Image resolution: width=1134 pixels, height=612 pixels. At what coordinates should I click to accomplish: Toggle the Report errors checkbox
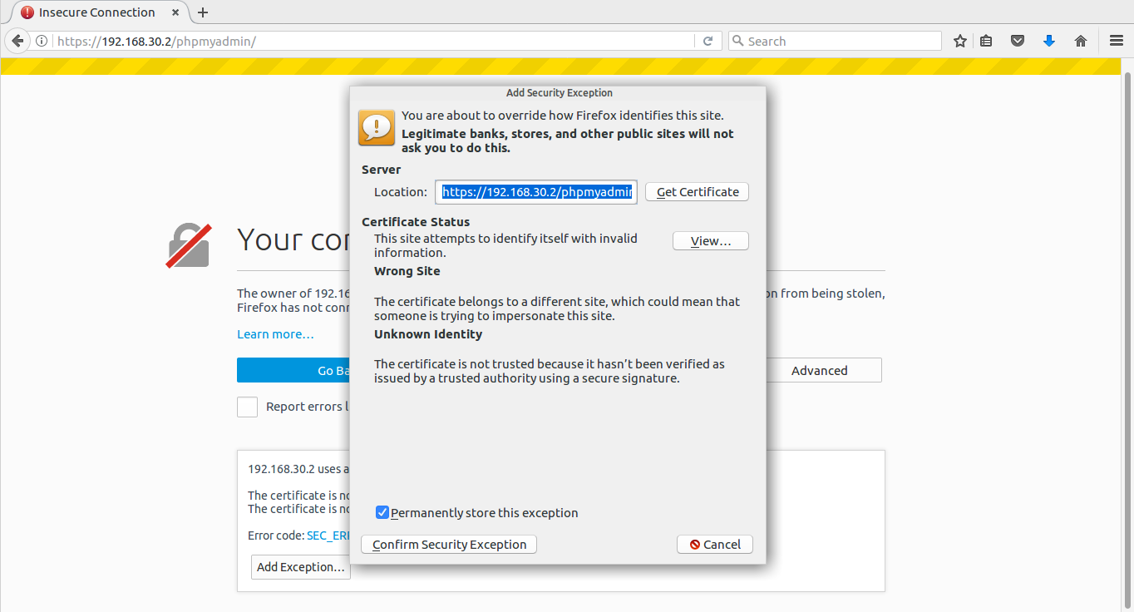coord(247,407)
